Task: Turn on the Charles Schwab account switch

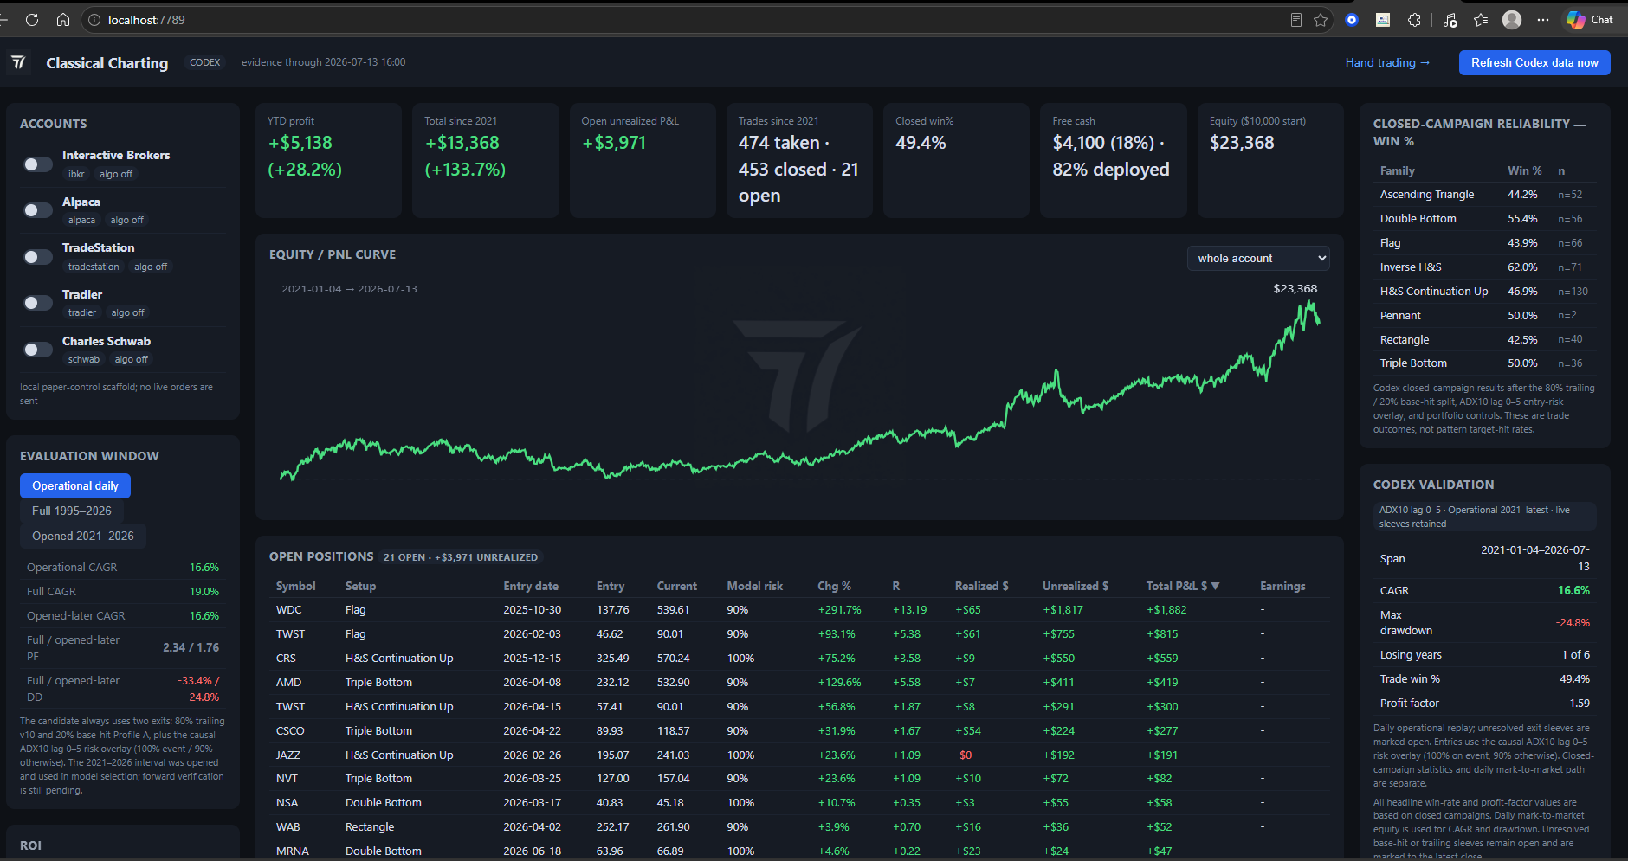Action: (x=37, y=350)
